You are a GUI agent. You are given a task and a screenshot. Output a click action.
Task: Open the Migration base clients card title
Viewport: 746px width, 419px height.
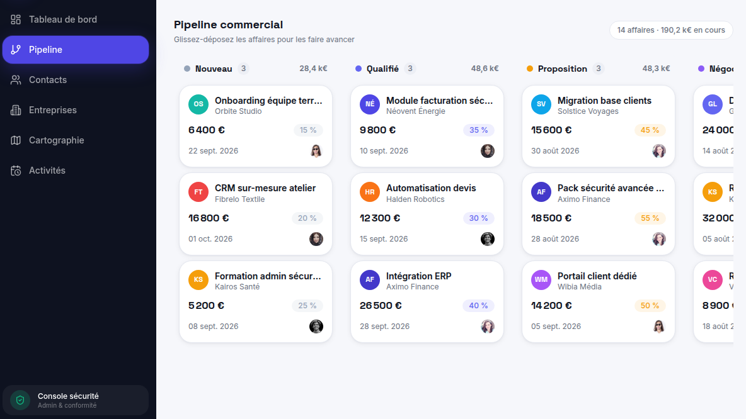click(604, 101)
